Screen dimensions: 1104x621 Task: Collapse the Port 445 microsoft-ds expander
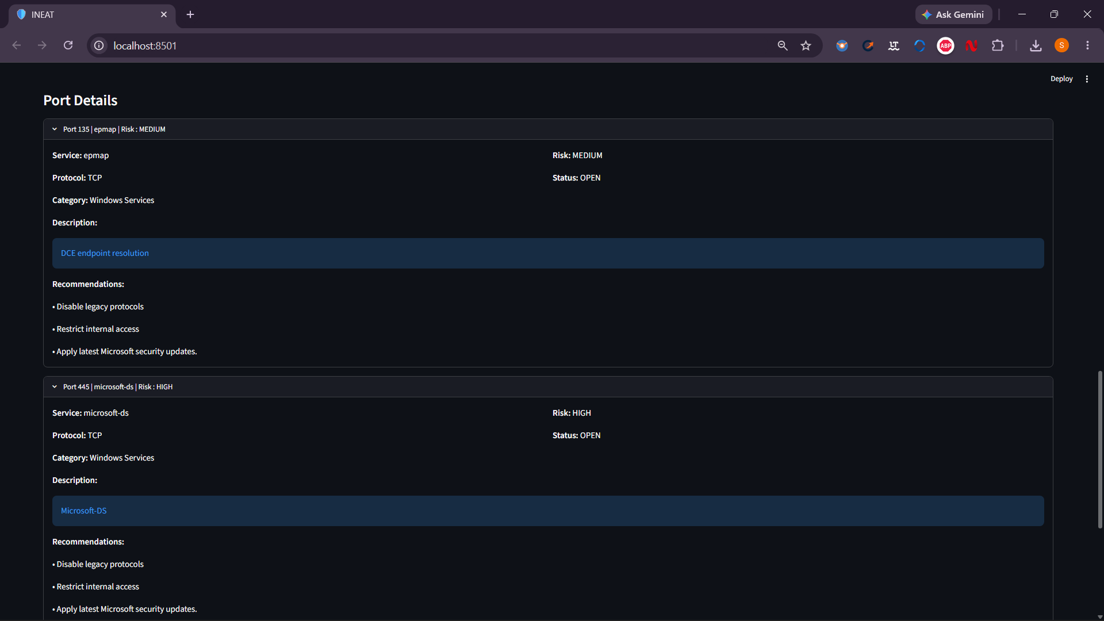click(548, 387)
